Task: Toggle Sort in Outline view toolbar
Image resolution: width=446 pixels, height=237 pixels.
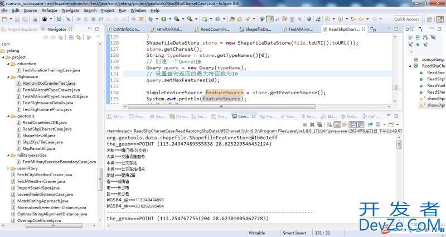Action: (425, 37)
